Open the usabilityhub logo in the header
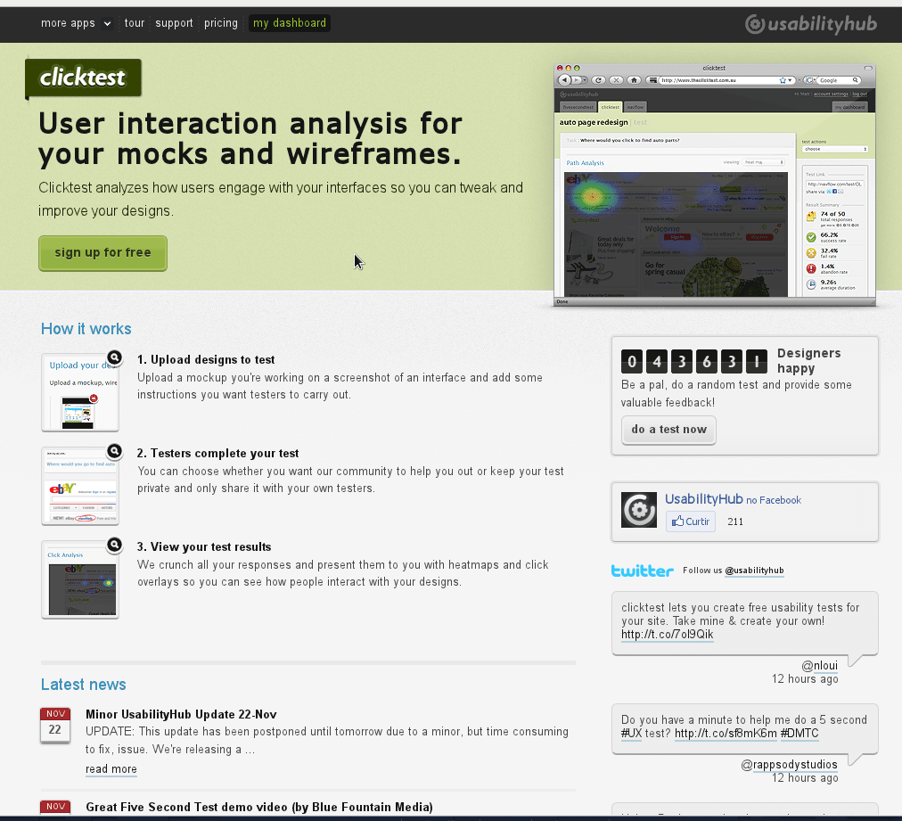 pos(810,23)
